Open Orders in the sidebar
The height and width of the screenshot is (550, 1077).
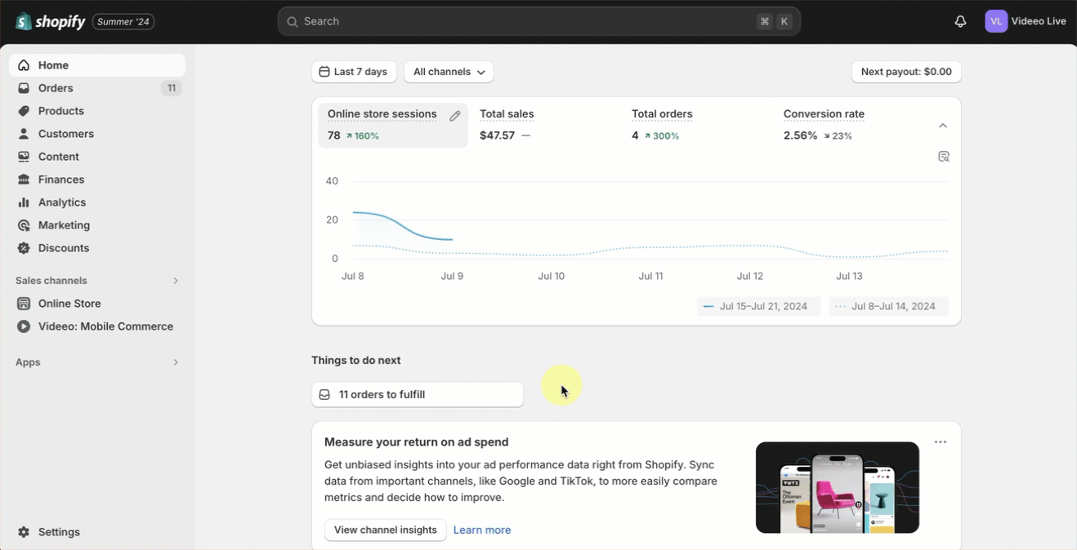[56, 88]
